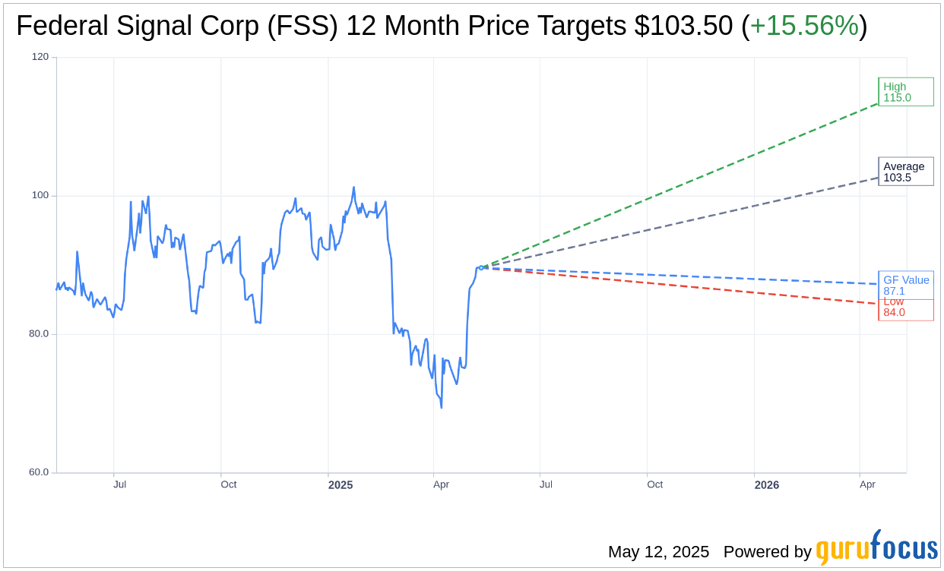Image resolution: width=944 pixels, height=571 pixels.
Task: Click the May 12, 2025 date text
Action: [x=658, y=552]
